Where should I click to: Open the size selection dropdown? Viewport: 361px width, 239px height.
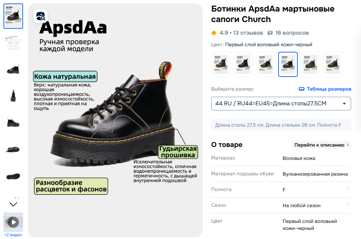pos(281,104)
